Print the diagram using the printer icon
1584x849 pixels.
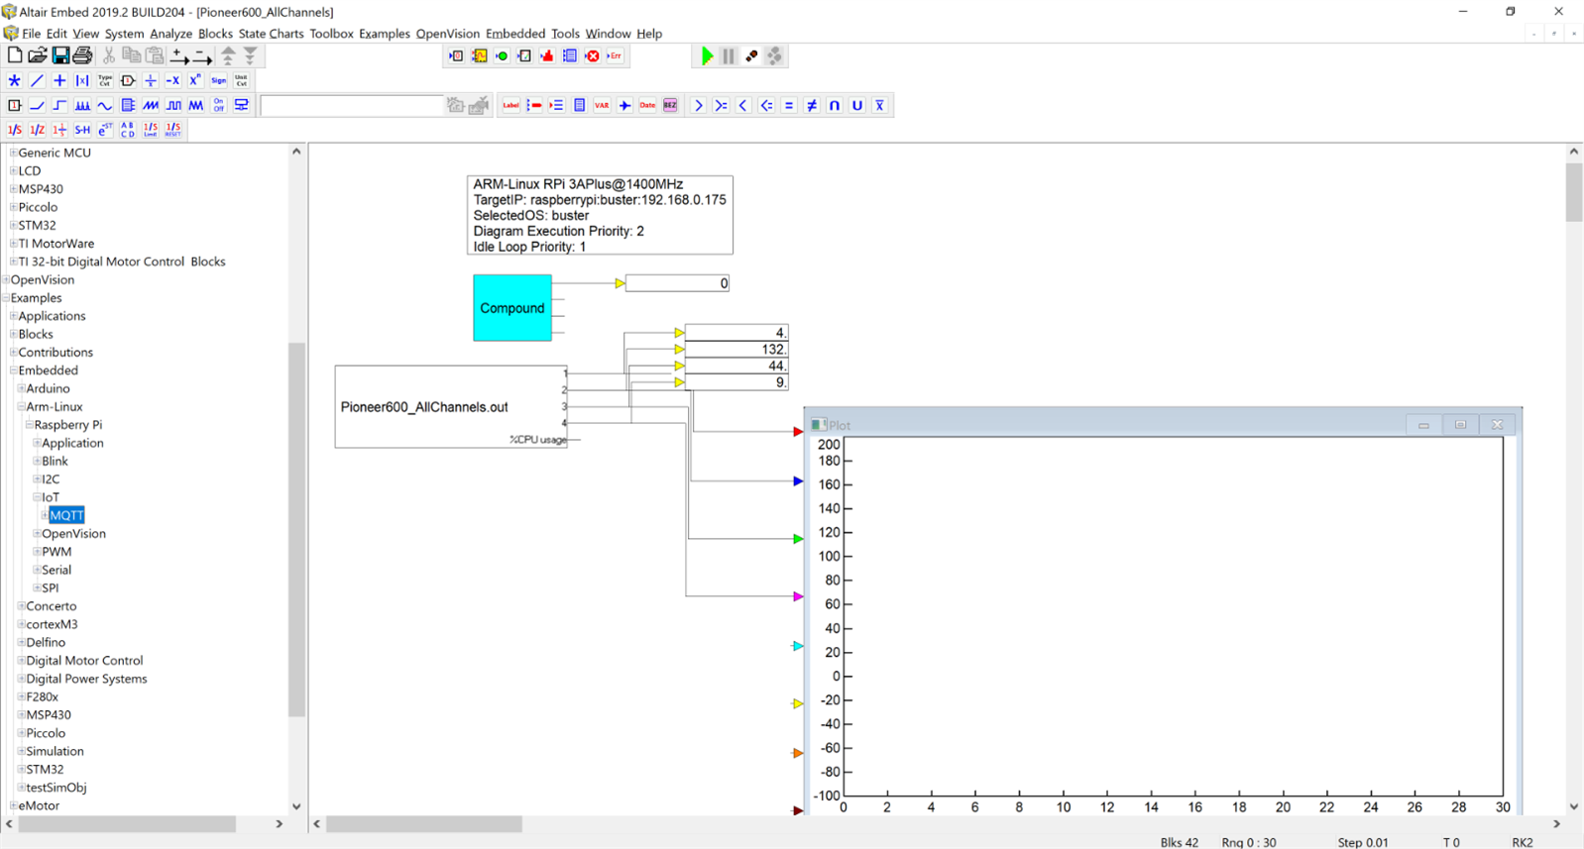[82, 55]
